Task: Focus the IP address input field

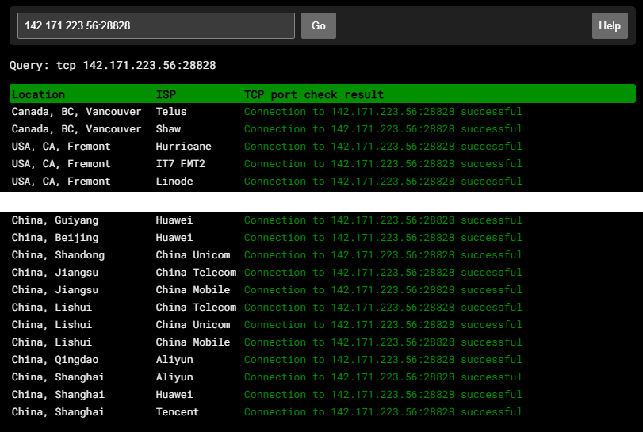Action: coord(156,25)
